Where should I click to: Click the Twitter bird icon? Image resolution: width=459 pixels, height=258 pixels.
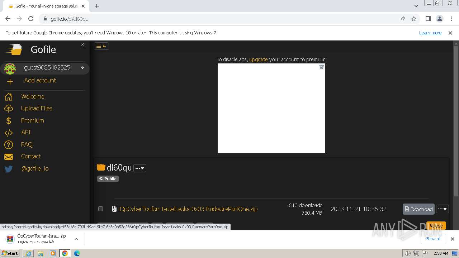click(9, 169)
